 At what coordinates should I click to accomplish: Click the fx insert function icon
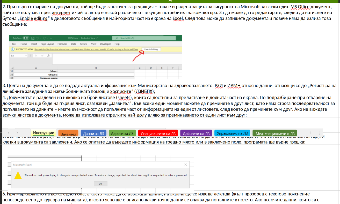pos(48,56)
